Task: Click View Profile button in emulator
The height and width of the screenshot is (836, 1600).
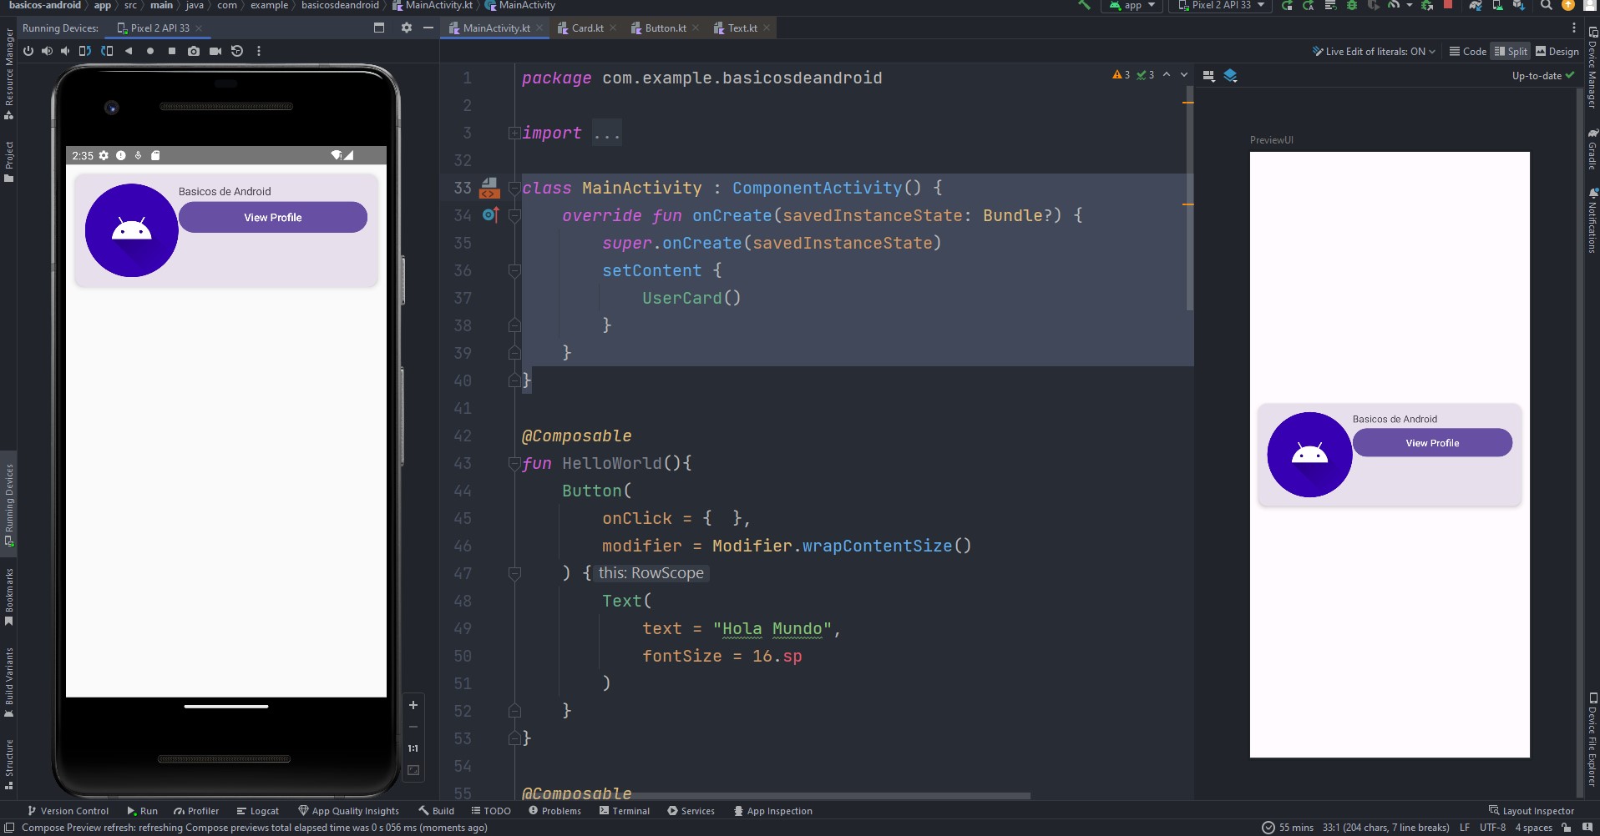Action: 272,217
